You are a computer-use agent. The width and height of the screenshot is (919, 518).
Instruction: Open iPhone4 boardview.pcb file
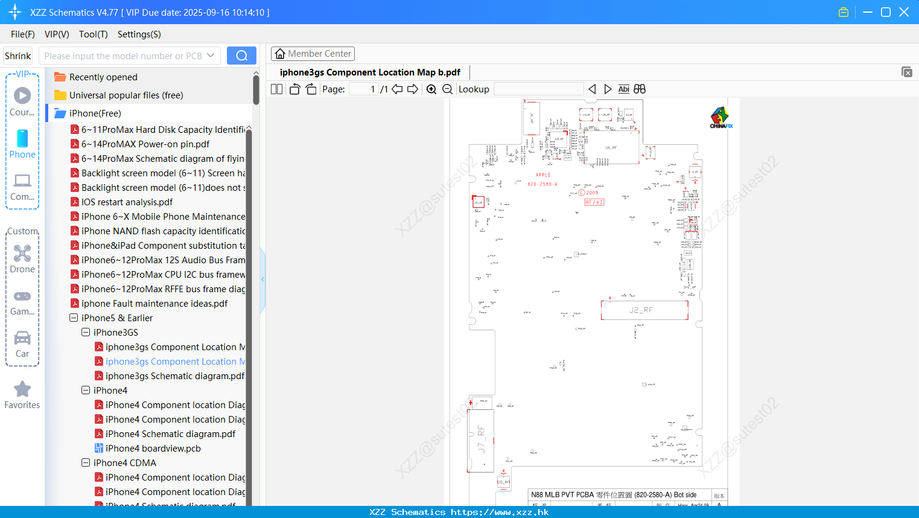(x=153, y=449)
